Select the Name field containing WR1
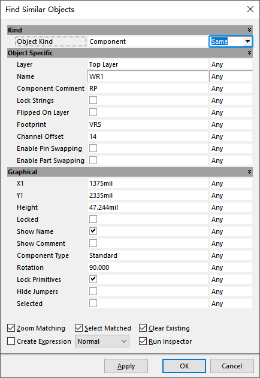The height and width of the screenshot is (378, 260). pos(147,76)
